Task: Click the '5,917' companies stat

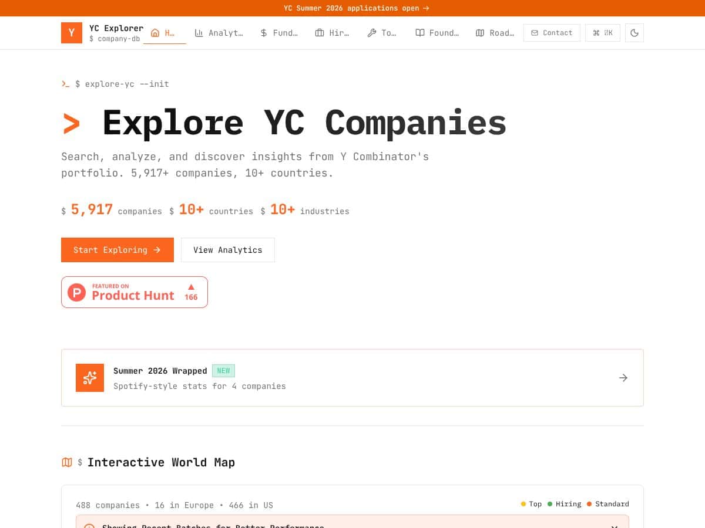Action: coord(92,209)
